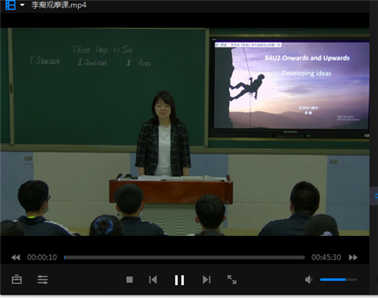Click the total duration 00:45:30 display
This screenshot has height=298, width=378.
point(326,257)
